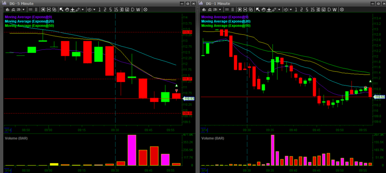Activate the hand pan tool in 5 Minute chart
Viewport: 386px width, 173px height.
(x=66, y=9)
